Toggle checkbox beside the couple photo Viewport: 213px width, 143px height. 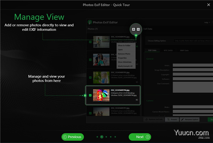tap(90, 60)
